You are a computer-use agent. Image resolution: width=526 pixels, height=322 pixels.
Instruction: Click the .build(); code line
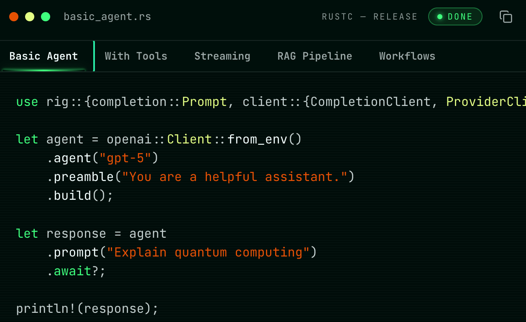point(80,196)
